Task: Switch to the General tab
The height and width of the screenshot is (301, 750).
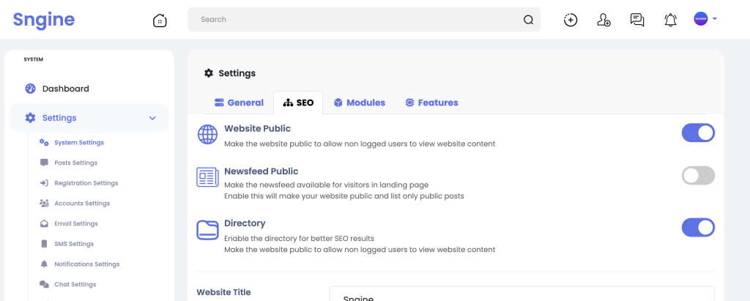Action: point(239,103)
